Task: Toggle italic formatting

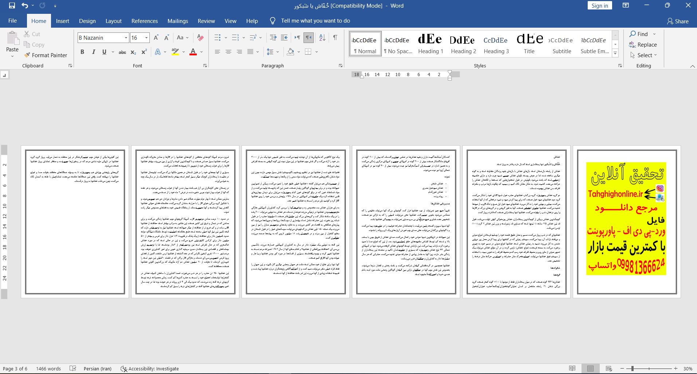Action: coord(94,52)
